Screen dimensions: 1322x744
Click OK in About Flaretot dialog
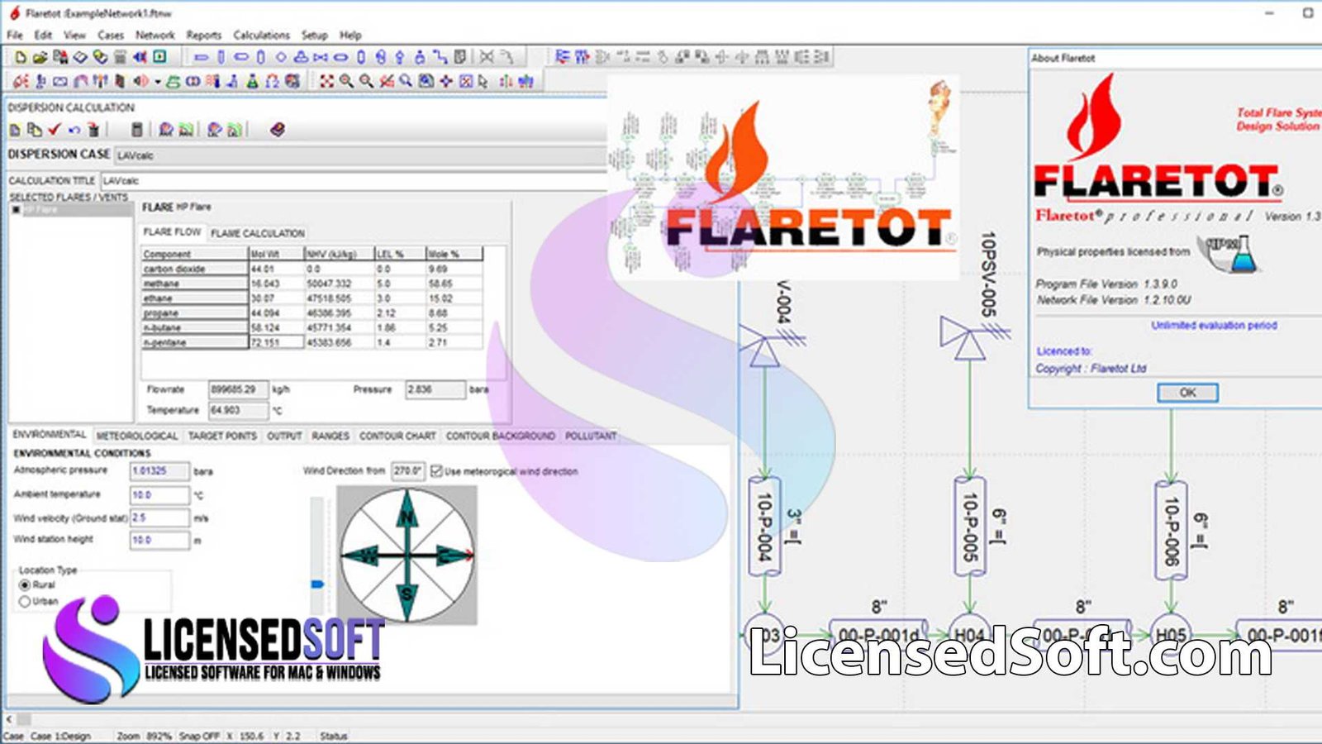1187,393
